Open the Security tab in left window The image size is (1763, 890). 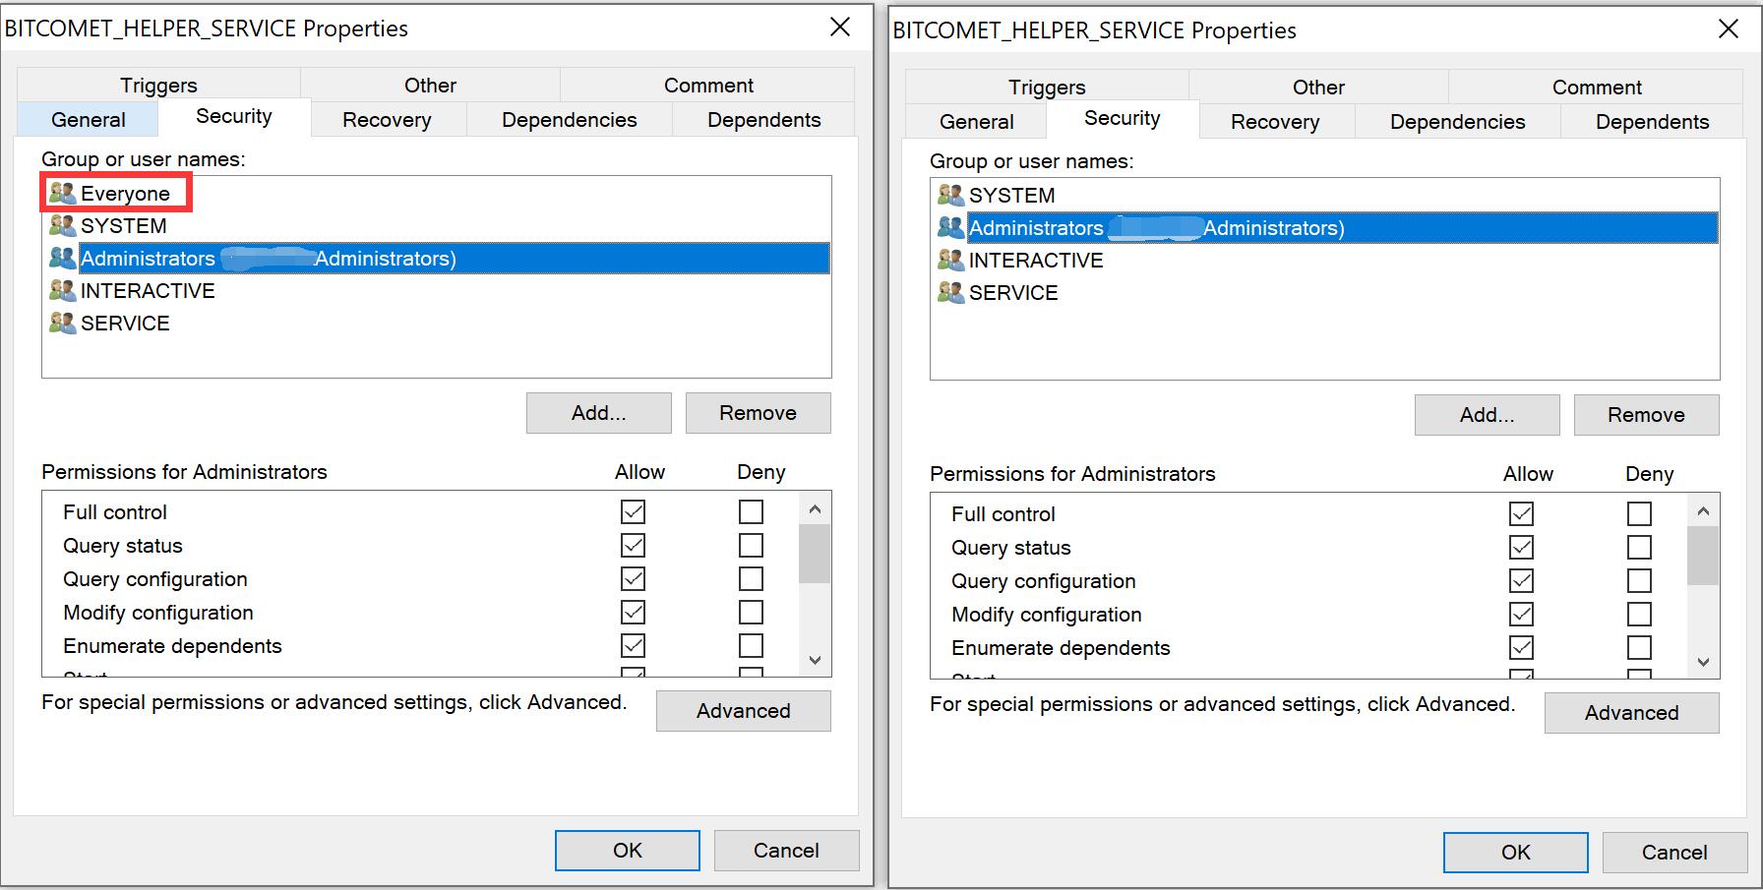click(234, 117)
